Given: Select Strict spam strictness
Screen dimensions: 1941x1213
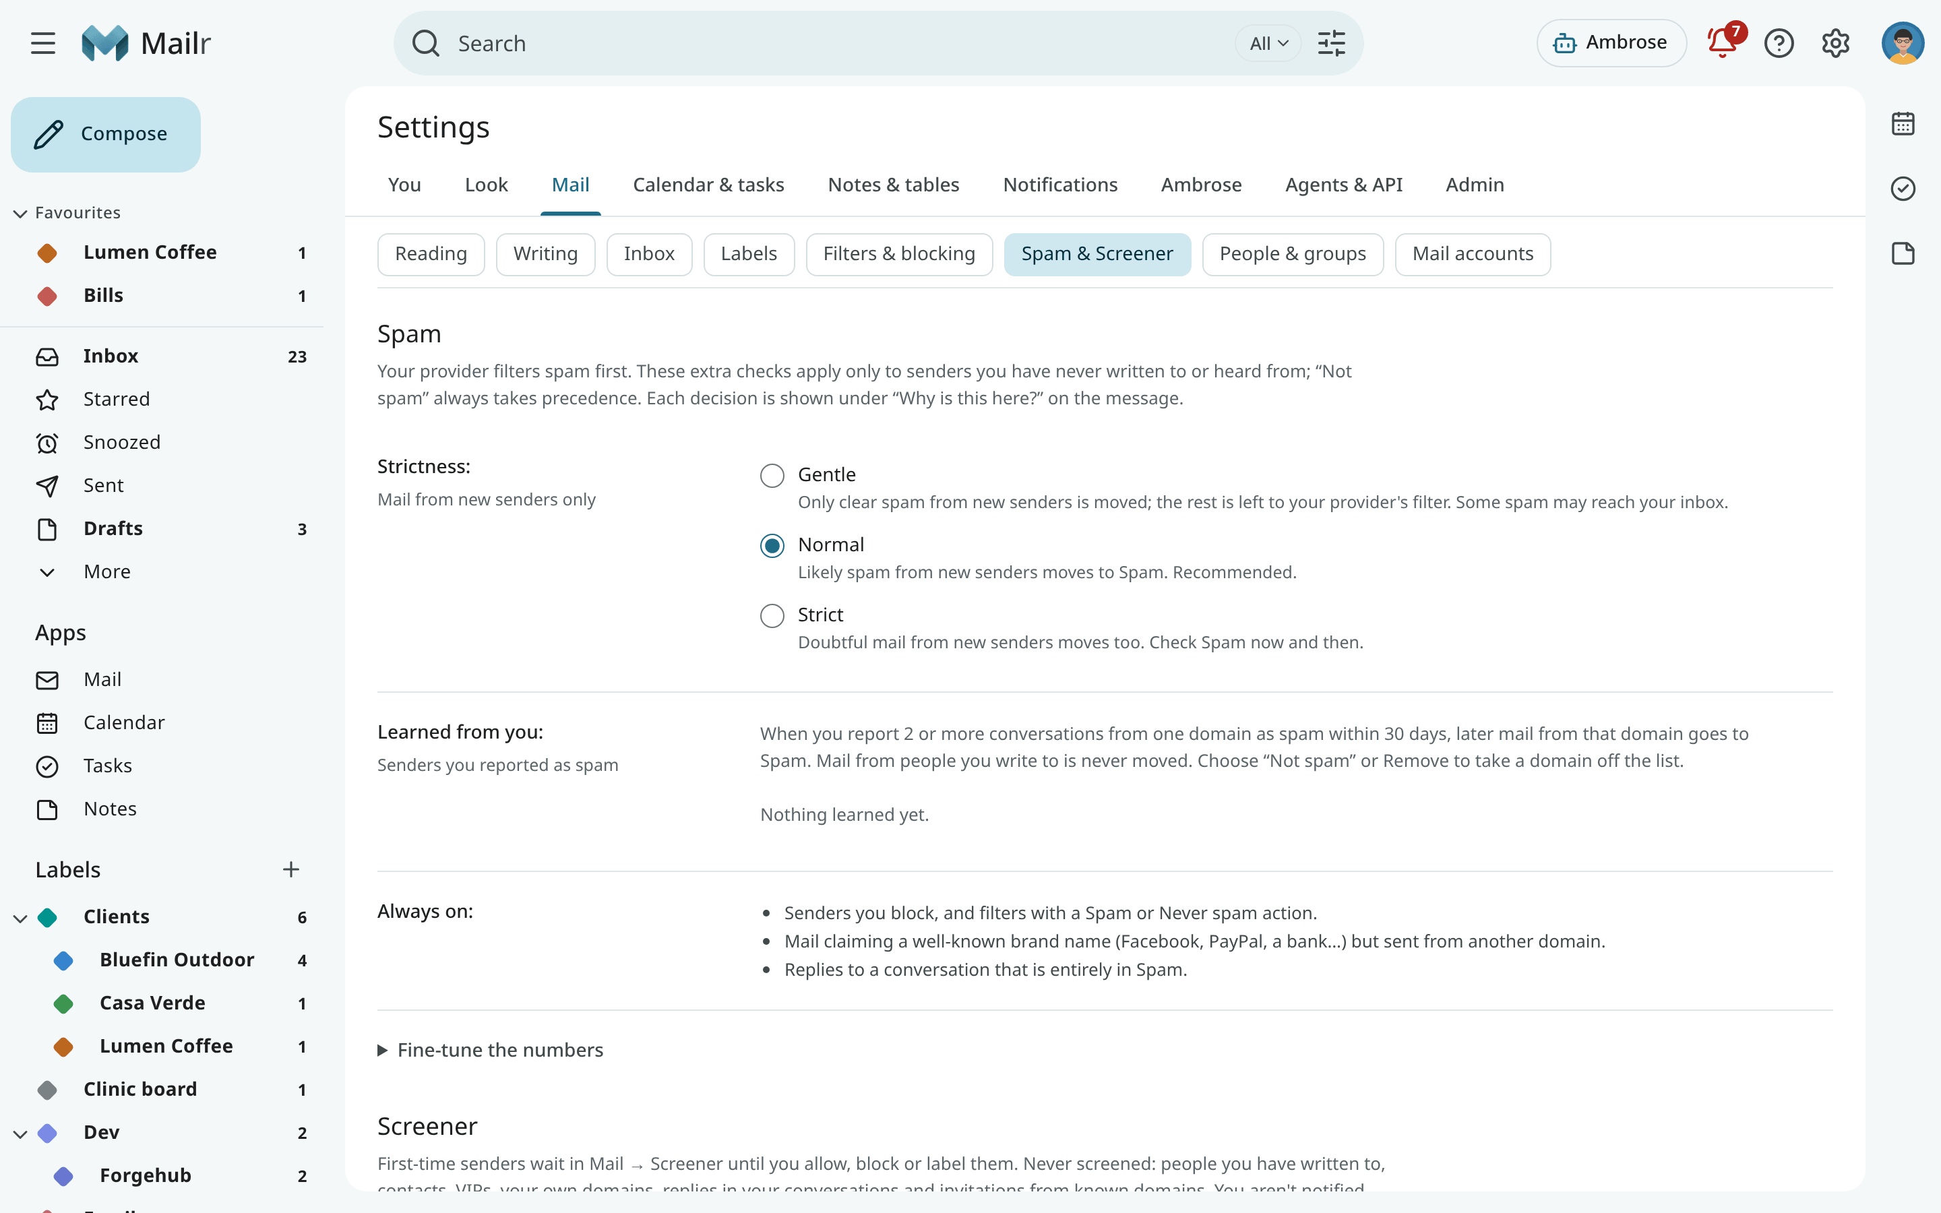Looking at the screenshot, I should click(x=772, y=616).
